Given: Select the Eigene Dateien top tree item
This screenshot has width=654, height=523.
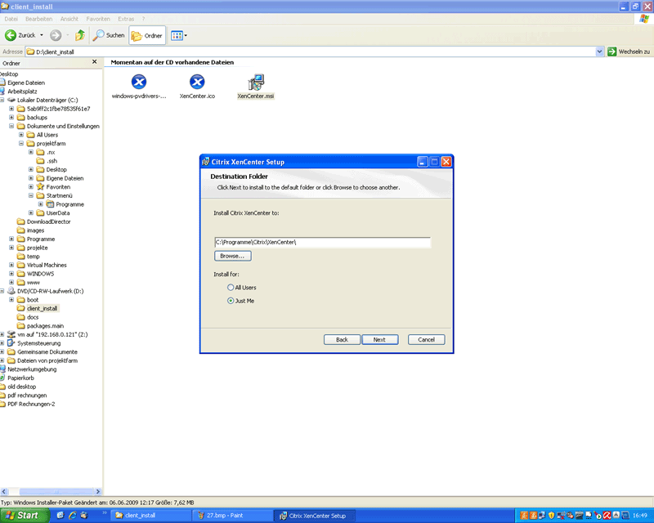Looking at the screenshot, I should tap(25, 83).
